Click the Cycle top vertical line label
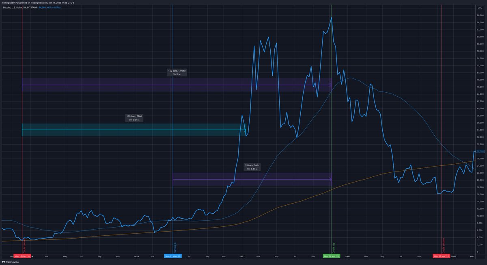 (334, 248)
